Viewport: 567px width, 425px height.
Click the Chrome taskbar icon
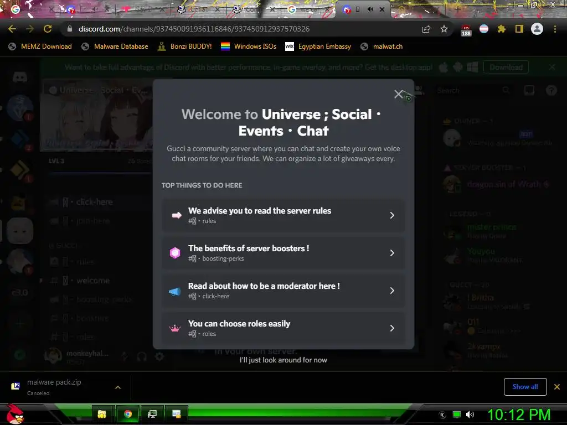[127, 414]
